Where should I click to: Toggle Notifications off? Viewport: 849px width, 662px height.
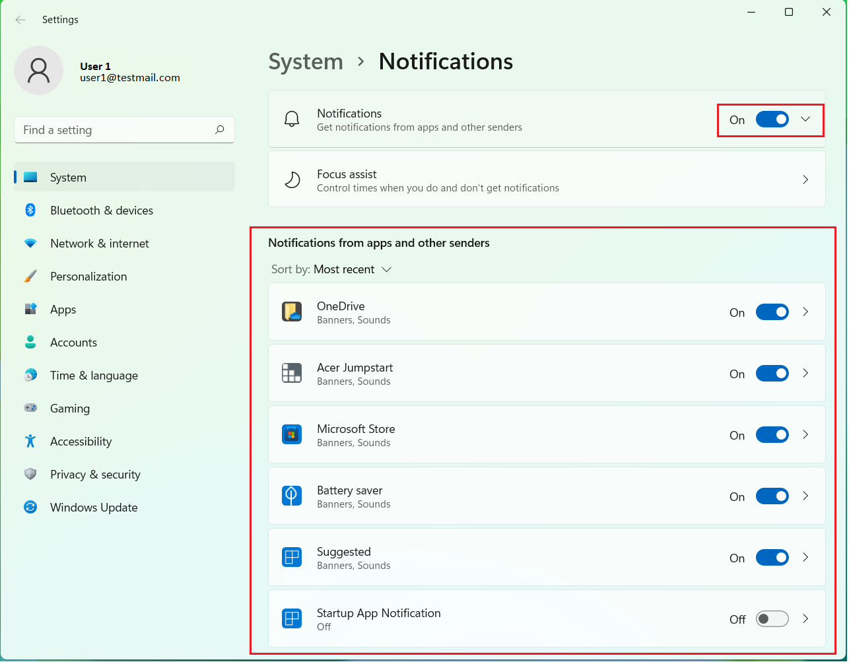tap(772, 119)
